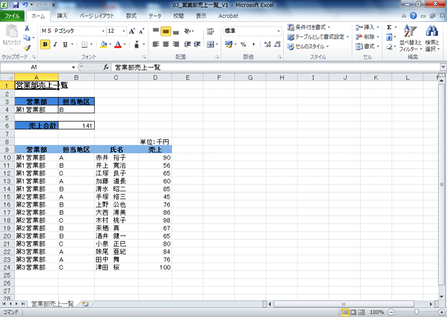
Task: Expand the Insert cells (挿入) dropdown
Action: click(x=378, y=27)
